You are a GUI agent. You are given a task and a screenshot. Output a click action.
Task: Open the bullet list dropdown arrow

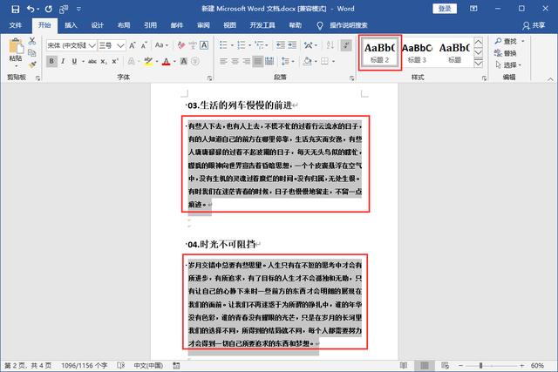point(232,45)
